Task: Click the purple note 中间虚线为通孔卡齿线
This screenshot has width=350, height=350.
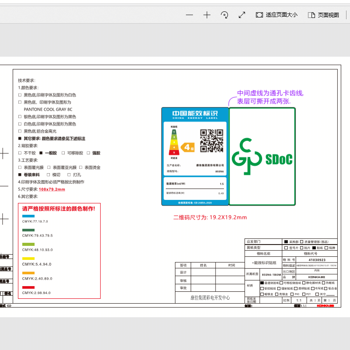Action: [x=270, y=93]
